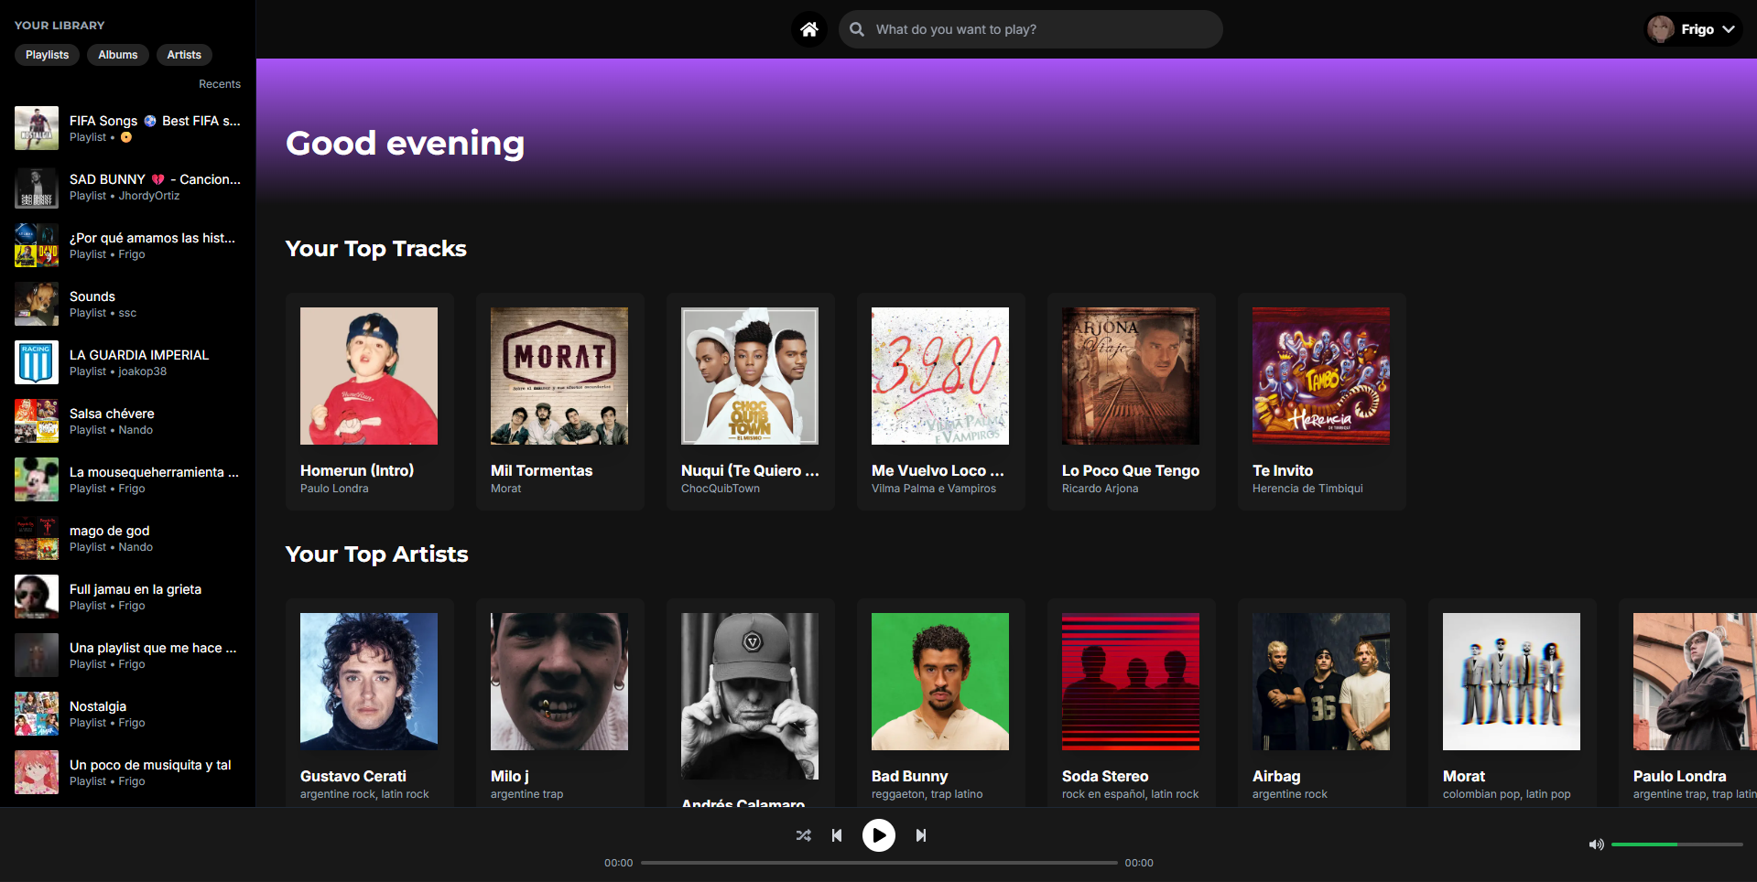The height and width of the screenshot is (882, 1757).
Task: Select the Nuqui (Te Quiero ...) album cover
Action: click(x=750, y=376)
